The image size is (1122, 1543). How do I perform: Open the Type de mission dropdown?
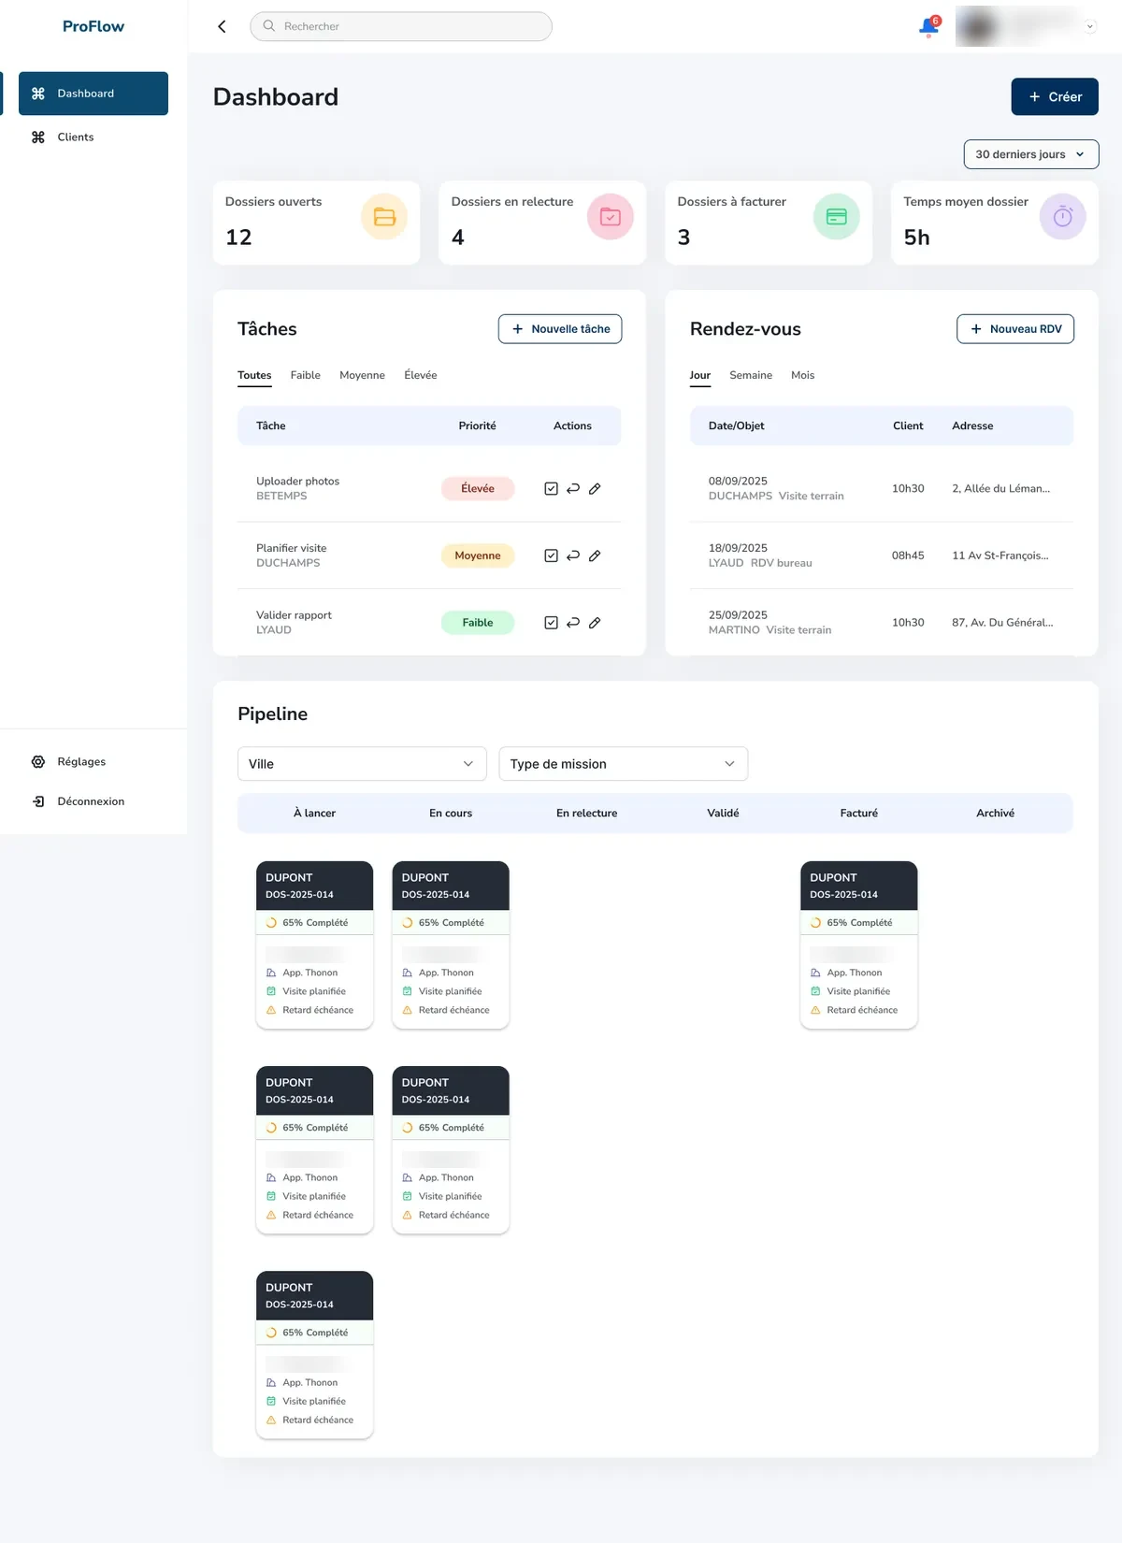tap(624, 764)
